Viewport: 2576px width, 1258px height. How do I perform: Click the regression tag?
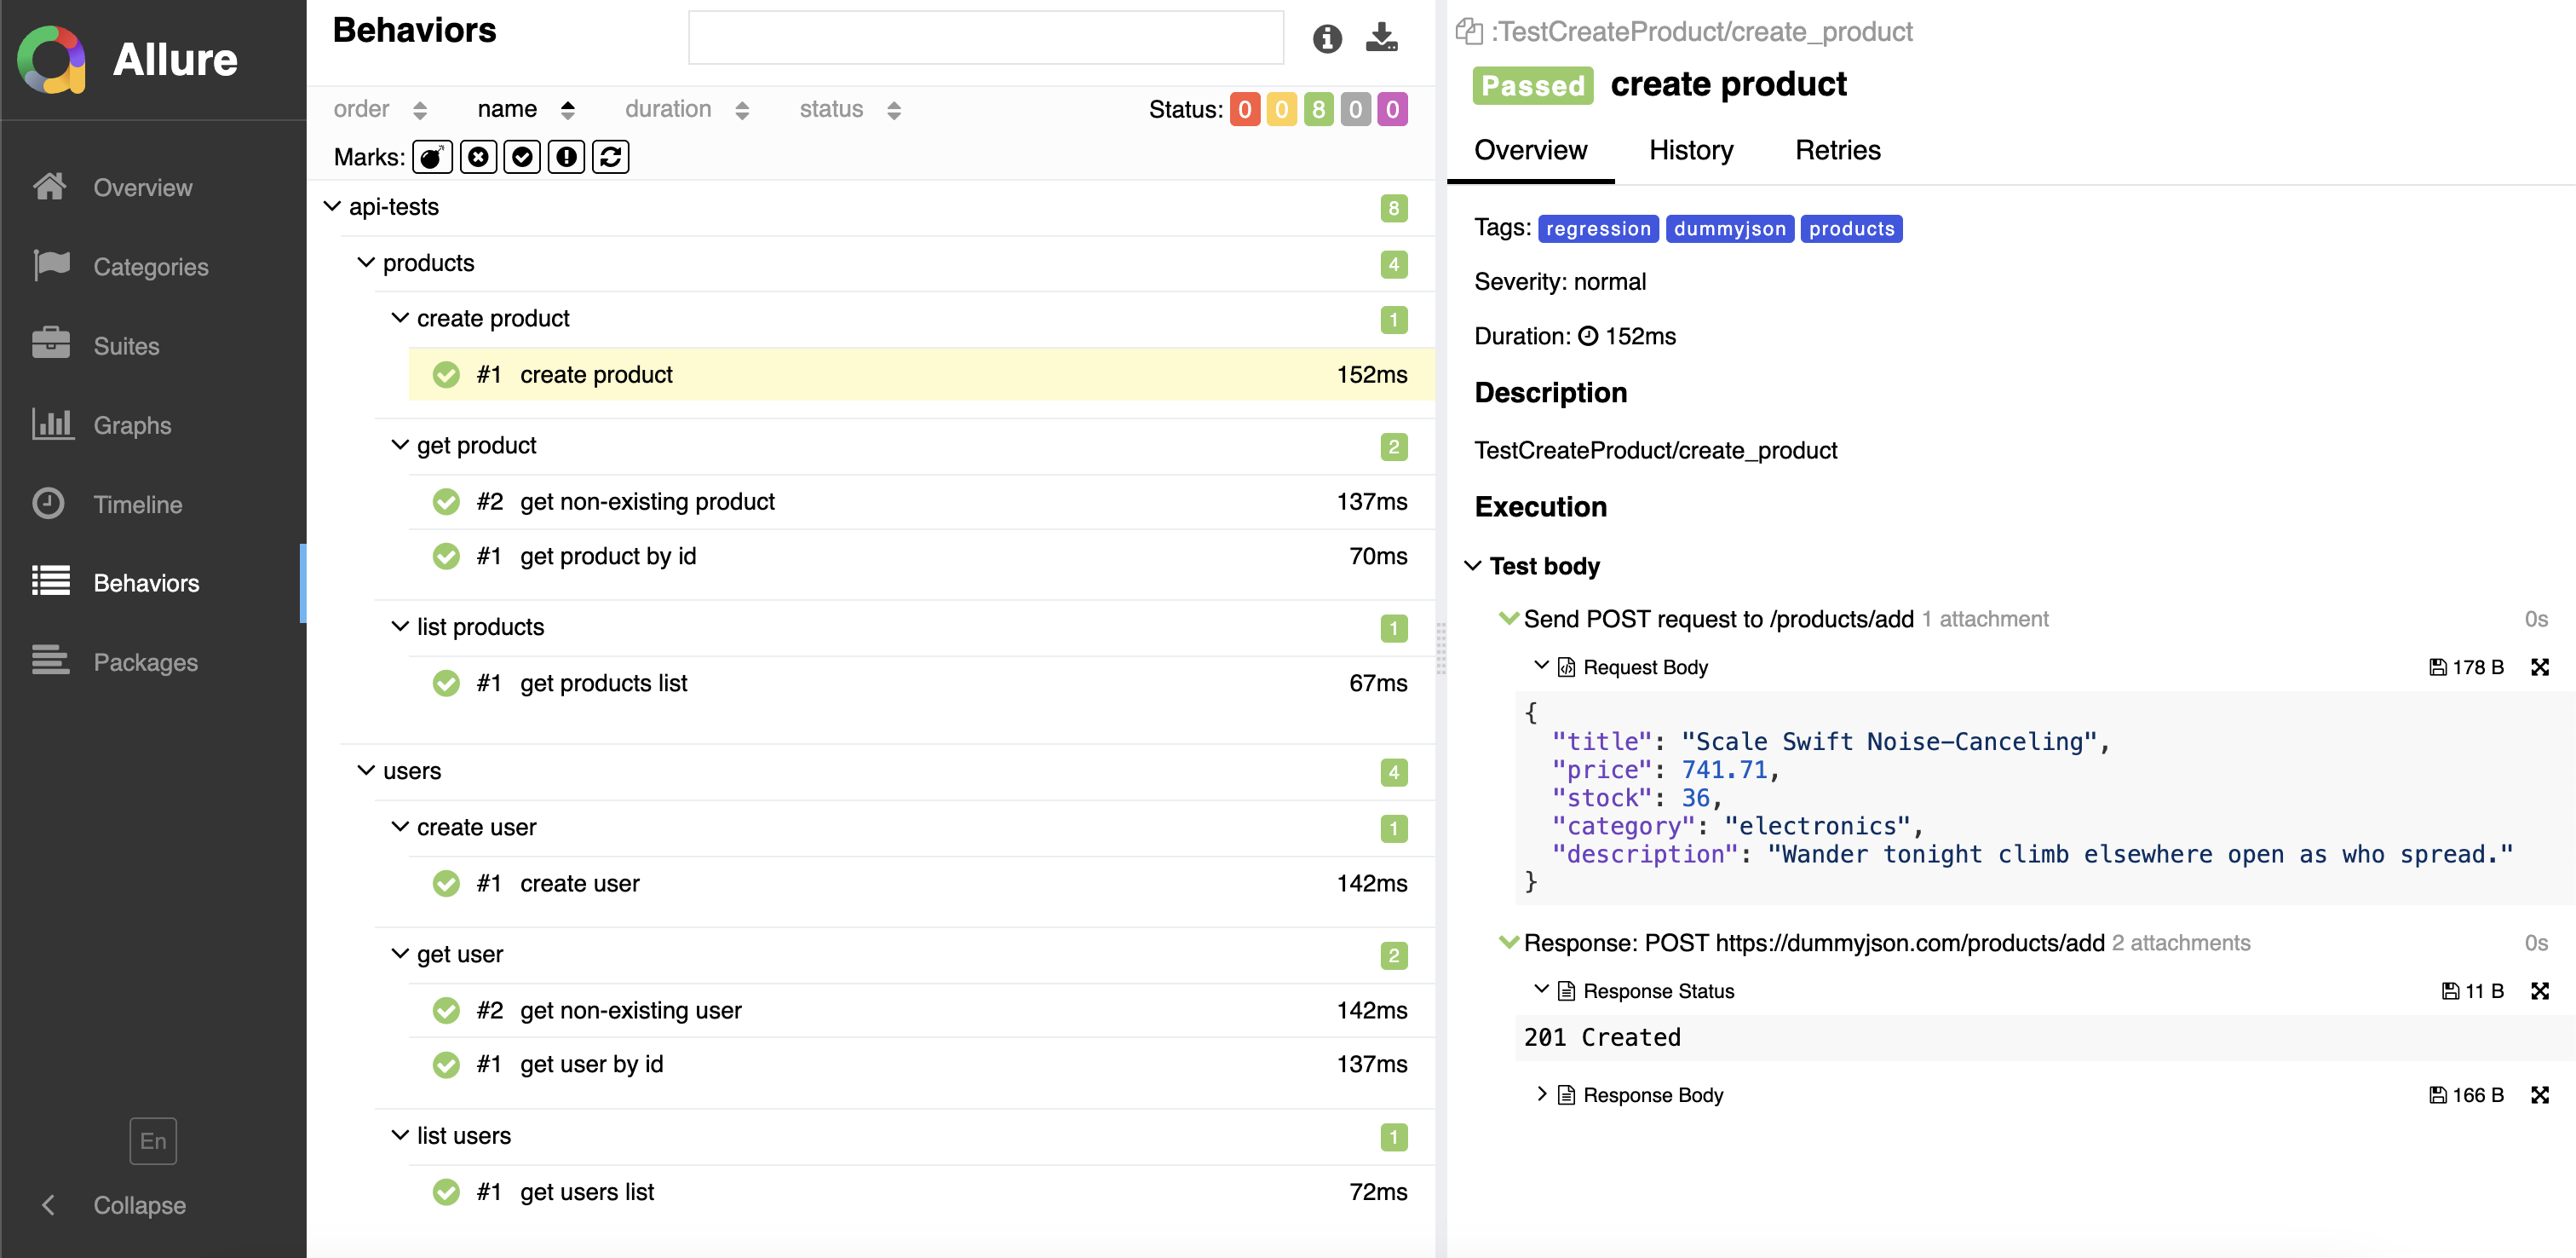1598,228
